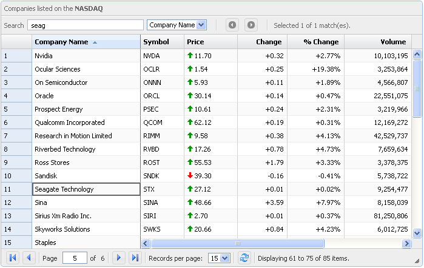Click the page number input box
The image size is (424, 268).
[74, 258]
